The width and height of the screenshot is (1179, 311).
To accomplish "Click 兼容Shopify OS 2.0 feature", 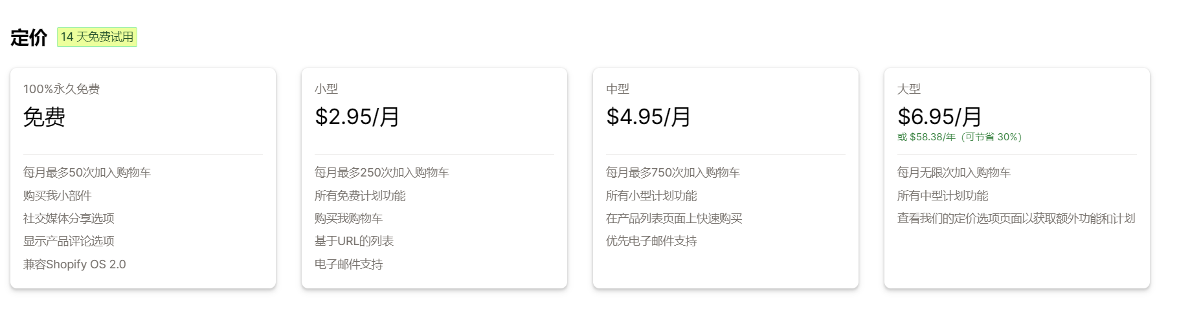I will pyautogui.click(x=74, y=264).
